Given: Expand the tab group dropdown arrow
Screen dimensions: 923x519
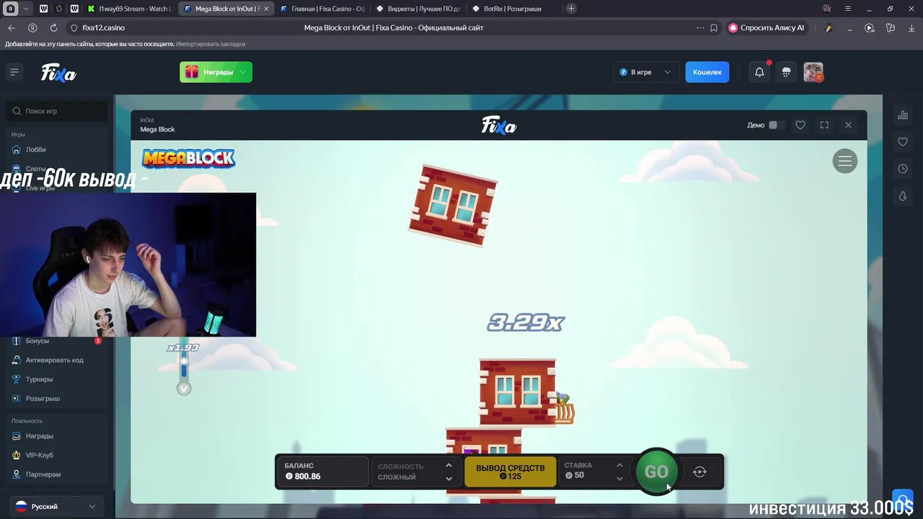Looking at the screenshot, I should (x=27, y=9).
